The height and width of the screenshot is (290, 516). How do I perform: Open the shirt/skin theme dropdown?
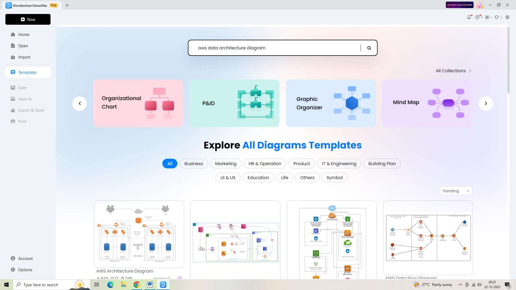(x=498, y=17)
